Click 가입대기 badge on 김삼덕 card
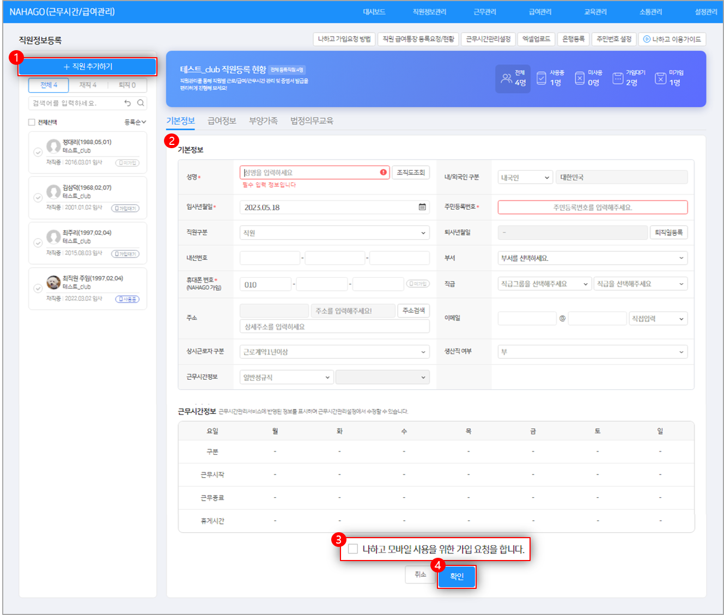 coord(125,208)
